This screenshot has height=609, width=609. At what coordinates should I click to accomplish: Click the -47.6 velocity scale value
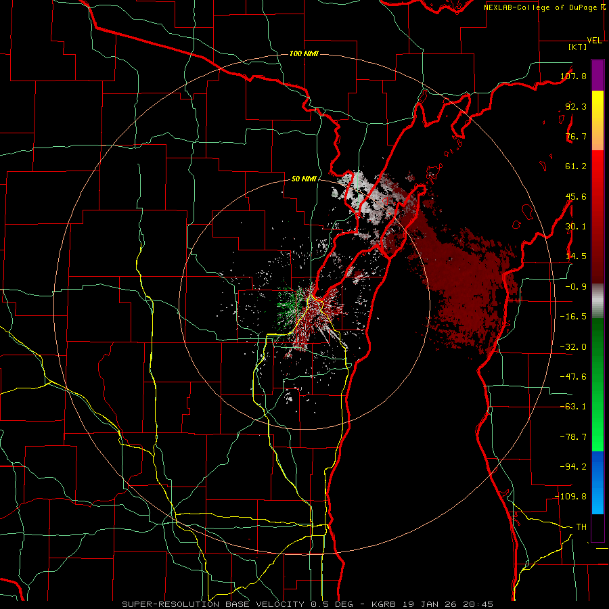coord(573,377)
